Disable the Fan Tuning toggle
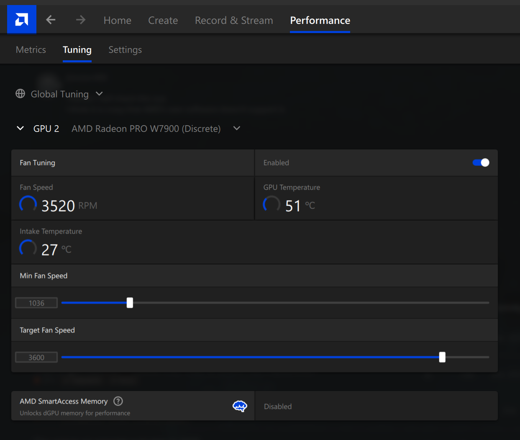 click(x=481, y=162)
